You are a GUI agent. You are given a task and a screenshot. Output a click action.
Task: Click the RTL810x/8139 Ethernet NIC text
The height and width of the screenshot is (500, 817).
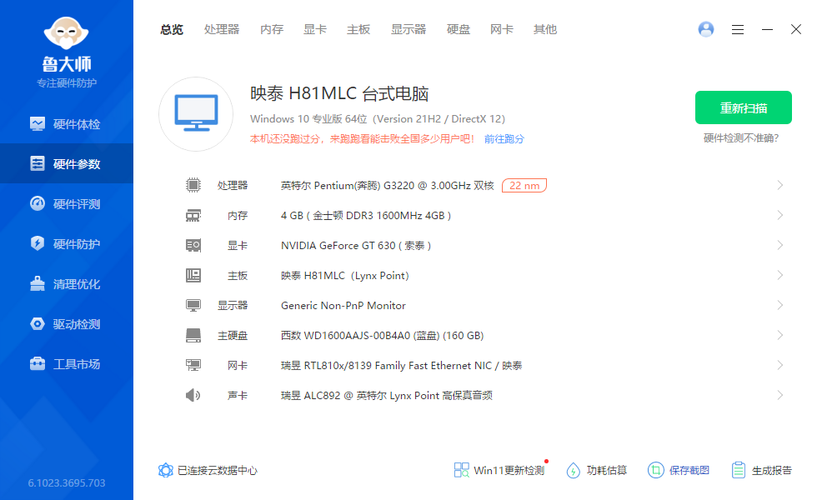[x=401, y=366]
